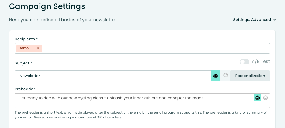
Task: Open the AI assistant for the Subject field
Action: (216, 76)
